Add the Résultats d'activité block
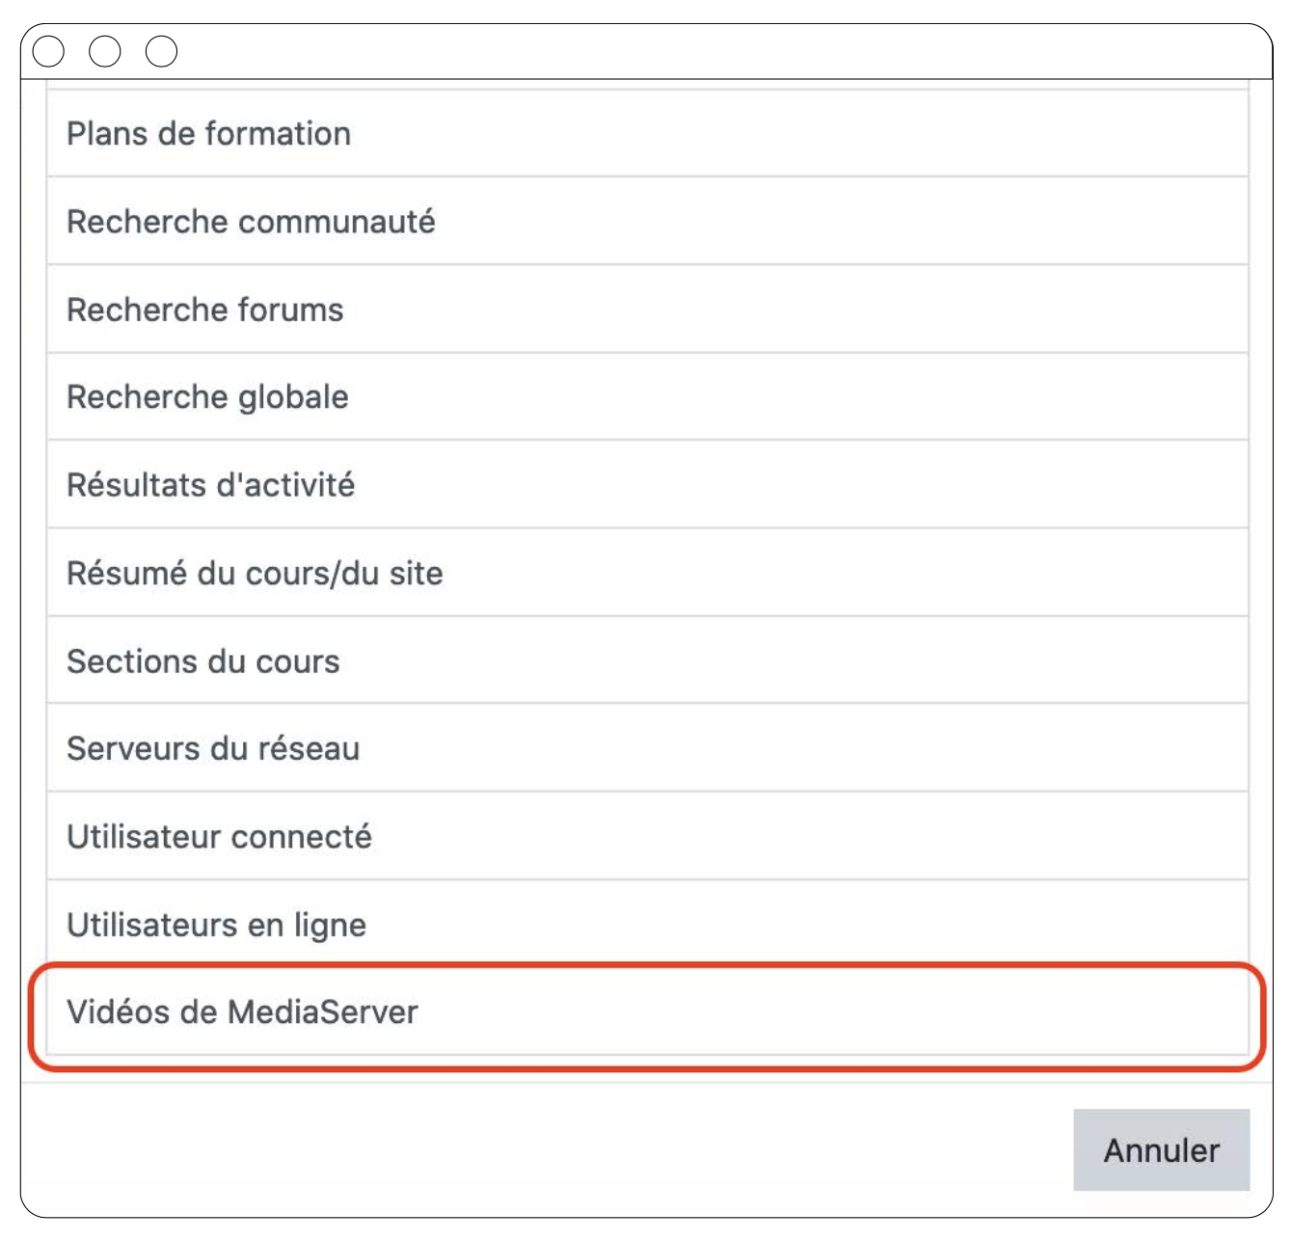Screen dimensions: 1292x1240 pyautogui.click(x=210, y=485)
